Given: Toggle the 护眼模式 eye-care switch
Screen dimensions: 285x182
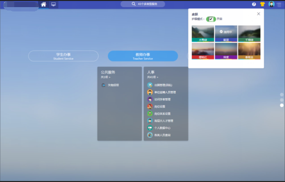Looking at the screenshot, I should pyautogui.click(x=211, y=19).
